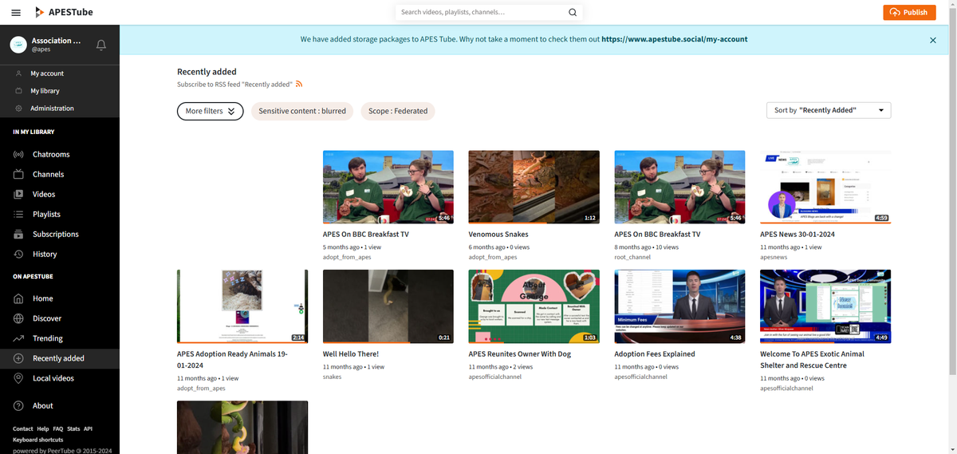Click apesofficialchannel under Adoption Fees Explained

[640, 377]
